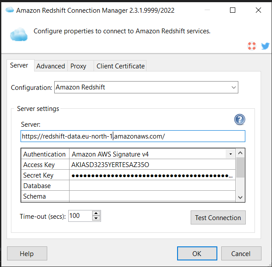Select the Secret Key row label
The width and height of the screenshot is (272, 267).
pos(45,175)
